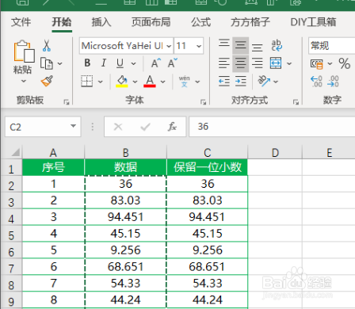
Task: Toggle center horizontal alignment
Action: click(240, 63)
